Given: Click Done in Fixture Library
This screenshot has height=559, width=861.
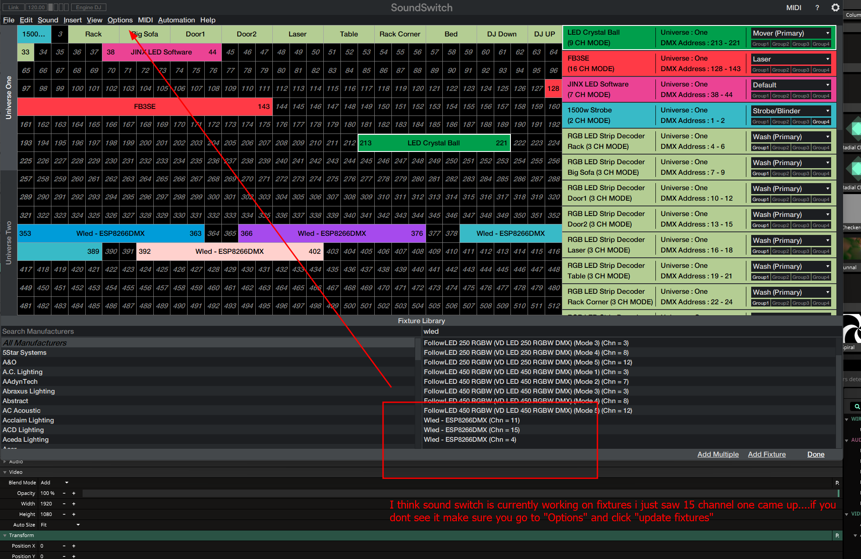Looking at the screenshot, I should click(x=816, y=454).
